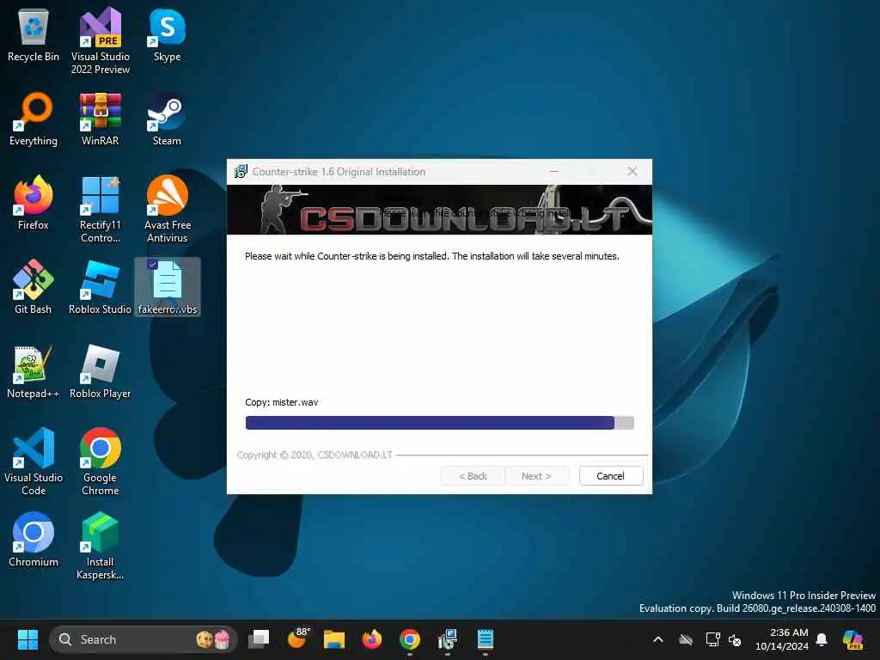Open Copilot Preview in the taskbar
This screenshot has width=880, height=660.
tap(853, 639)
